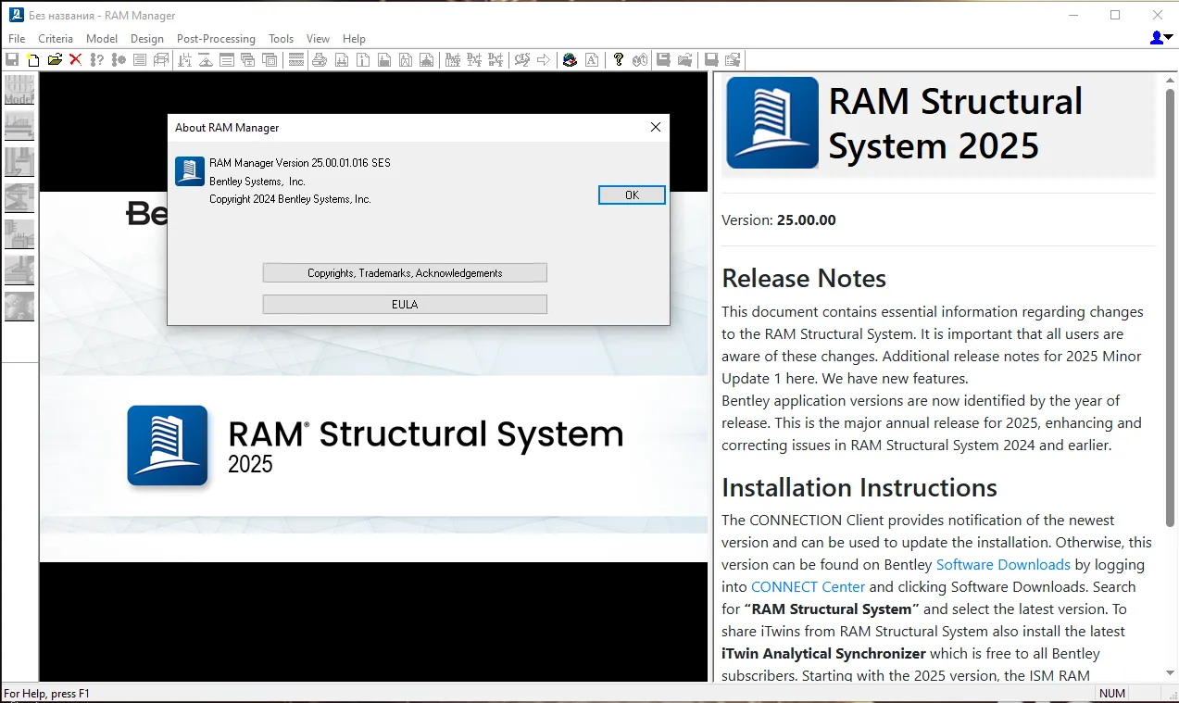This screenshot has height=703, width=1179.
Task: Click the RAM Manager icon in About dialog
Action: (x=190, y=171)
